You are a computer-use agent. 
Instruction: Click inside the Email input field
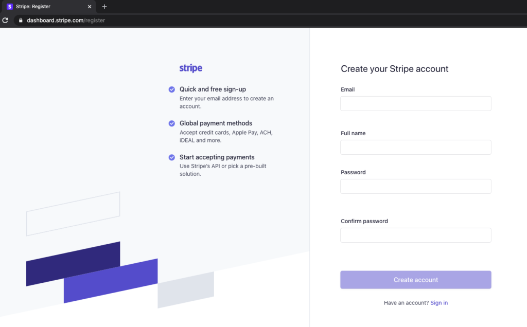pos(415,103)
